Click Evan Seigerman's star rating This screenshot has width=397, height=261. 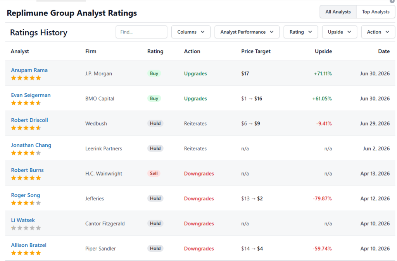click(26, 103)
